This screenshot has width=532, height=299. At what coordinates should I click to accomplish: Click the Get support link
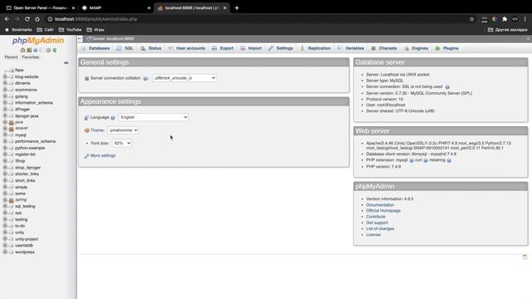tap(377, 223)
